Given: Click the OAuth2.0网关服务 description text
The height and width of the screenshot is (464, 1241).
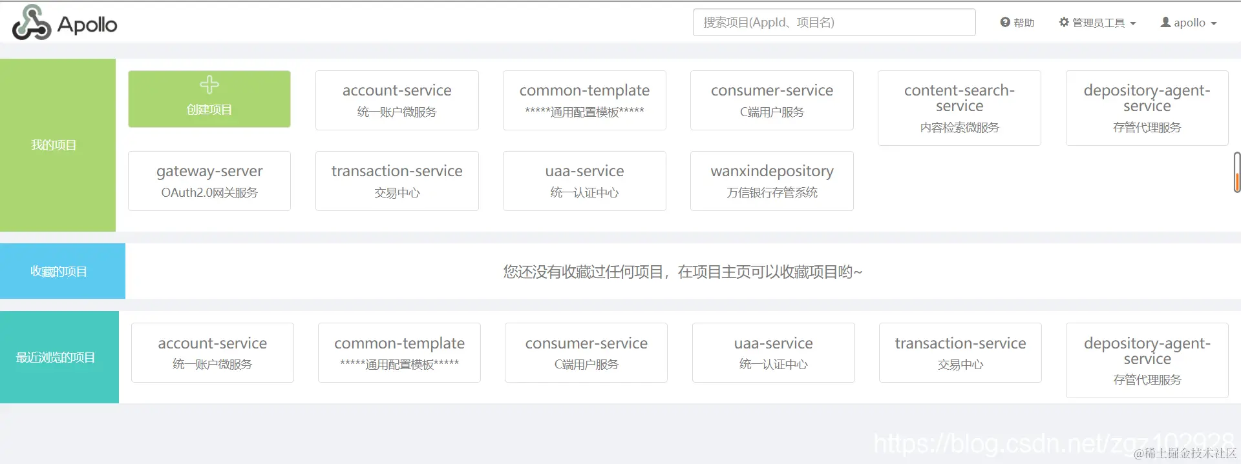Looking at the screenshot, I should tap(209, 192).
